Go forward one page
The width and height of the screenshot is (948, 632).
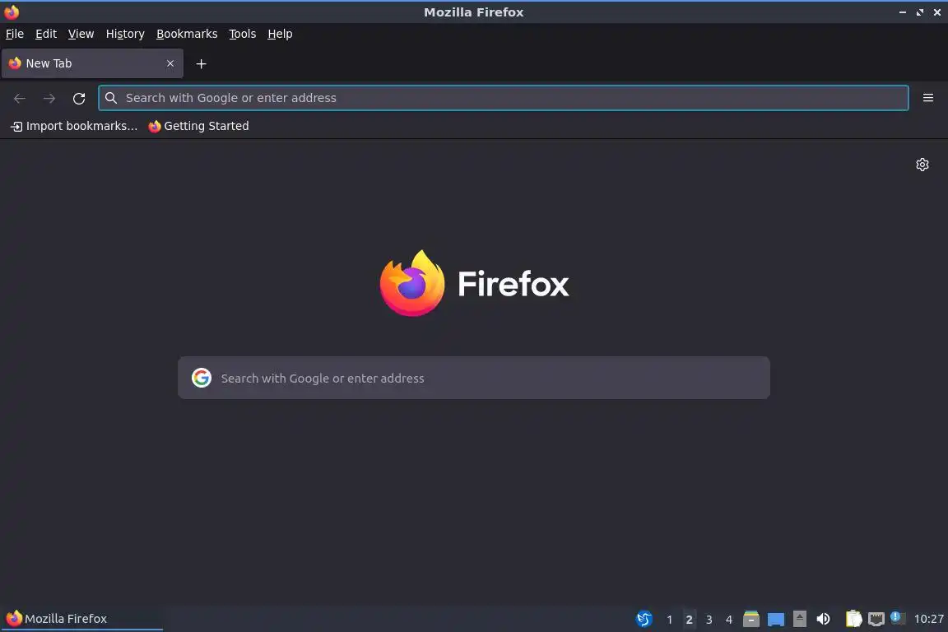(x=49, y=99)
